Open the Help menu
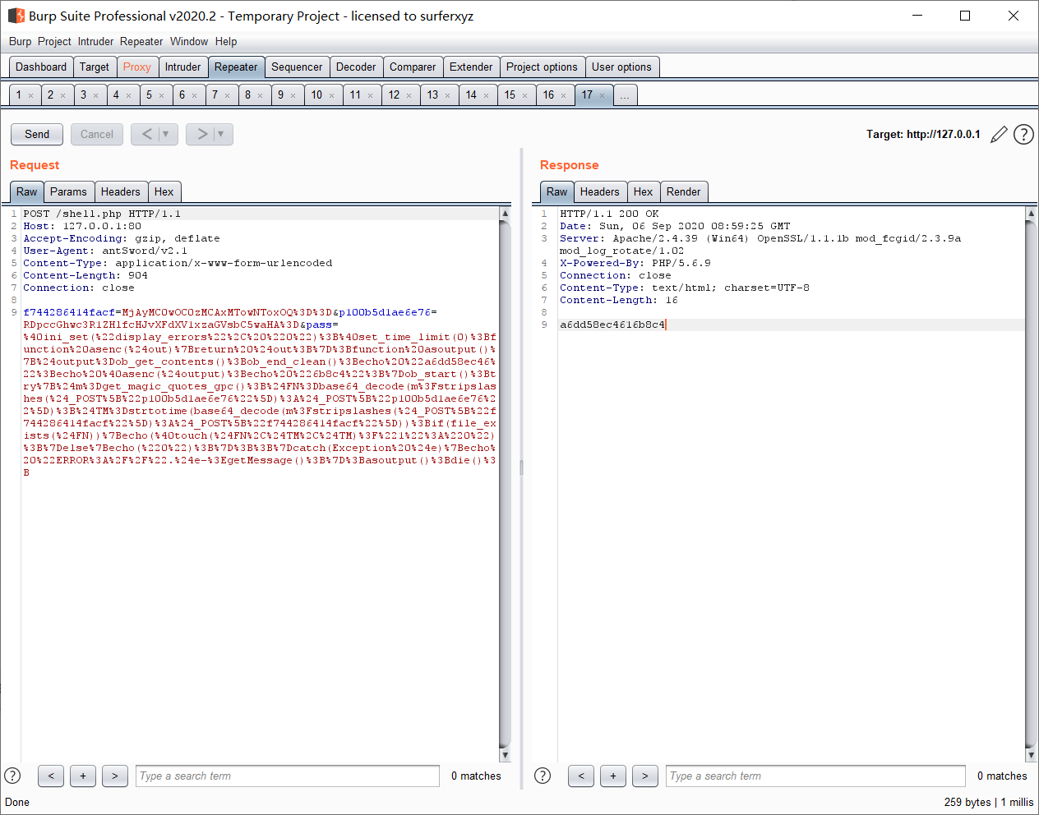 (226, 41)
